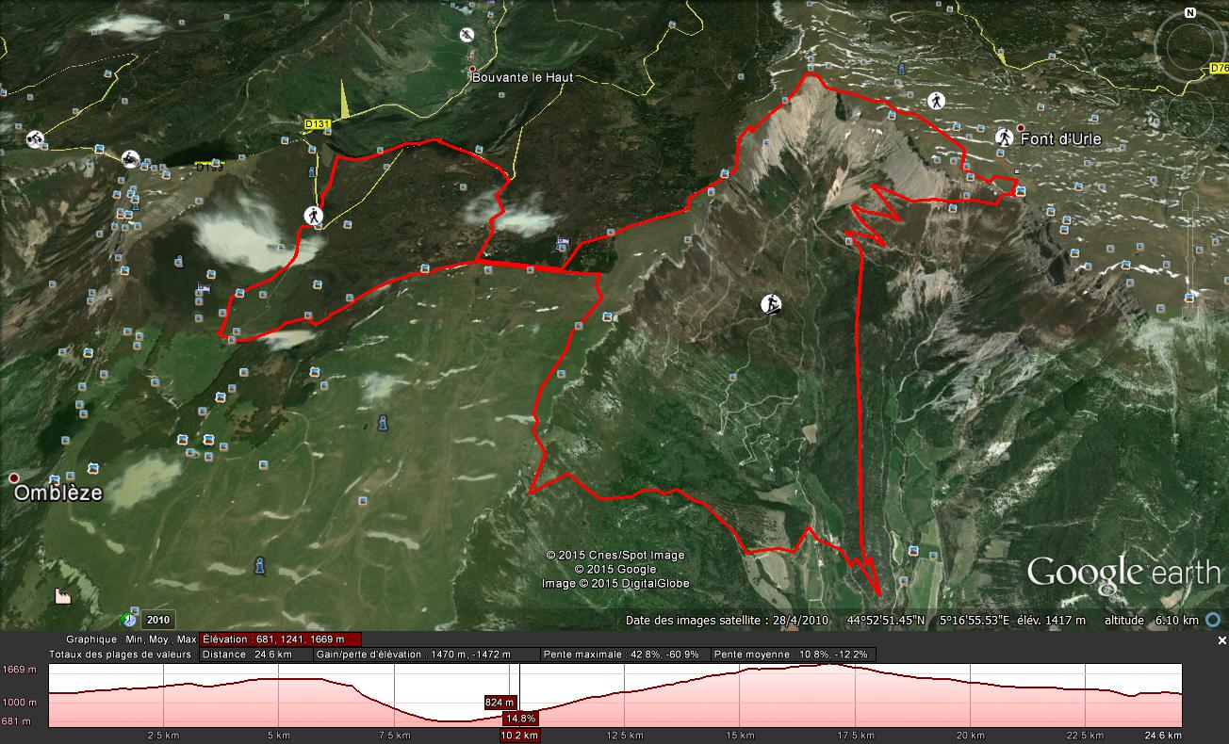
Task: Click the 824 m elevation readout on the profile
Action: (500, 703)
